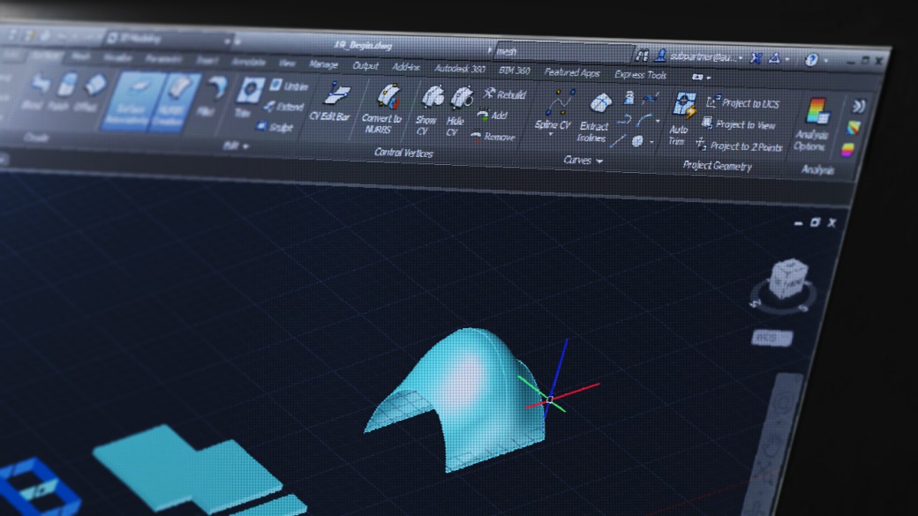Screen dimensions: 918x516
Task: Click the ViewCube in the viewport
Action: [783, 281]
